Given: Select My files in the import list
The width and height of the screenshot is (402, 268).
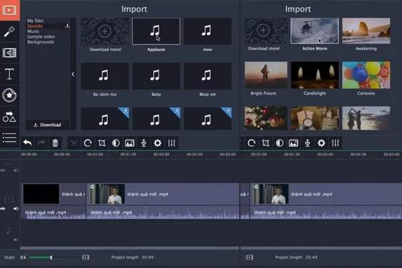Looking at the screenshot, I should [x=36, y=21].
